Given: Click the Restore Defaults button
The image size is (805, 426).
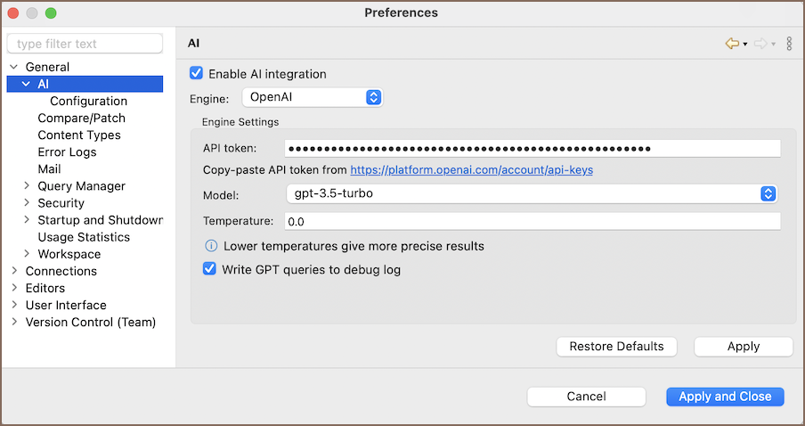Looking at the screenshot, I should (616, 347).
